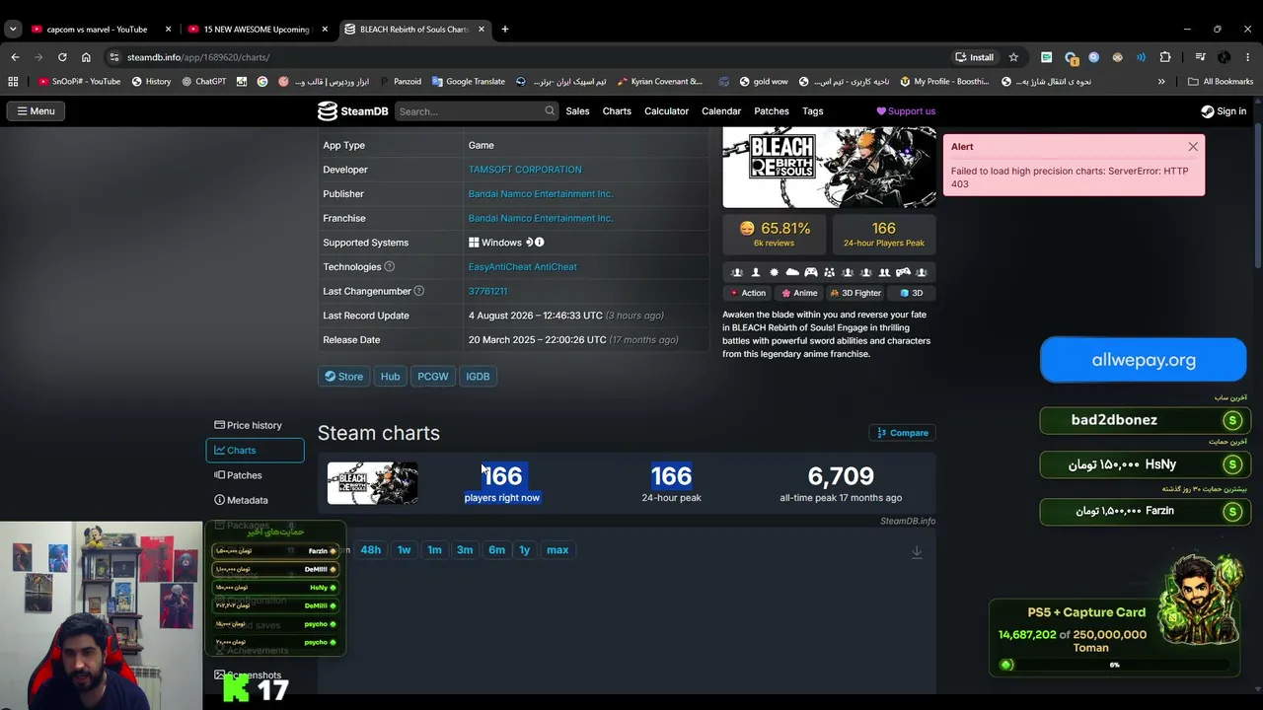The width and height of the screenshot is (1263, 710).
Task: Bookmark this page with the star icon
Action: tap(1013, 57)
